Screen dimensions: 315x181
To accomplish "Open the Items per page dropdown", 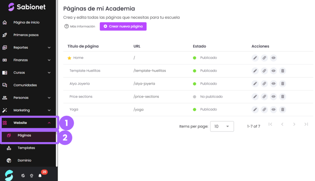I will click(222, 127).
